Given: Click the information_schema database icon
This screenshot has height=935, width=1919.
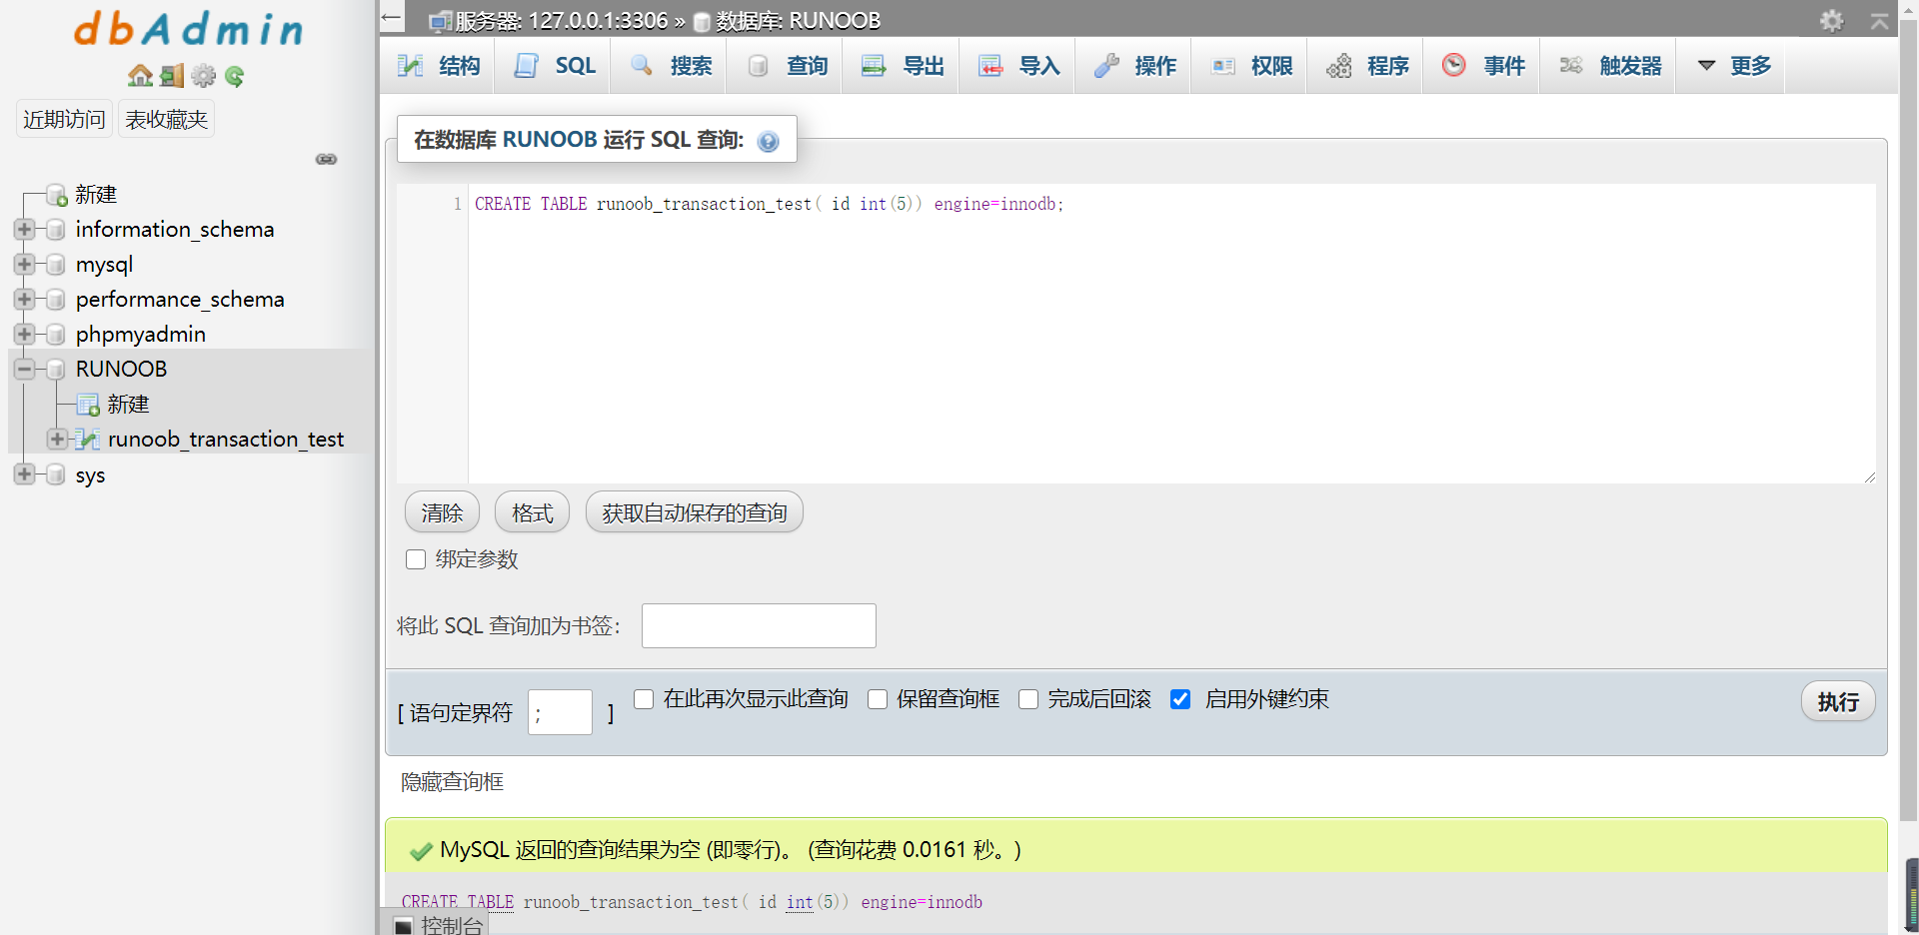Looking at the screenshot, I should pos(57,229).
